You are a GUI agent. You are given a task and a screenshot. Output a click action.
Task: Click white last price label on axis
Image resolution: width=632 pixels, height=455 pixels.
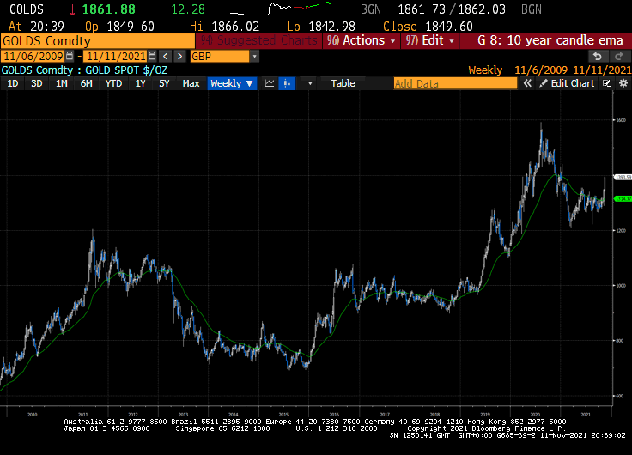pos(623,177)
